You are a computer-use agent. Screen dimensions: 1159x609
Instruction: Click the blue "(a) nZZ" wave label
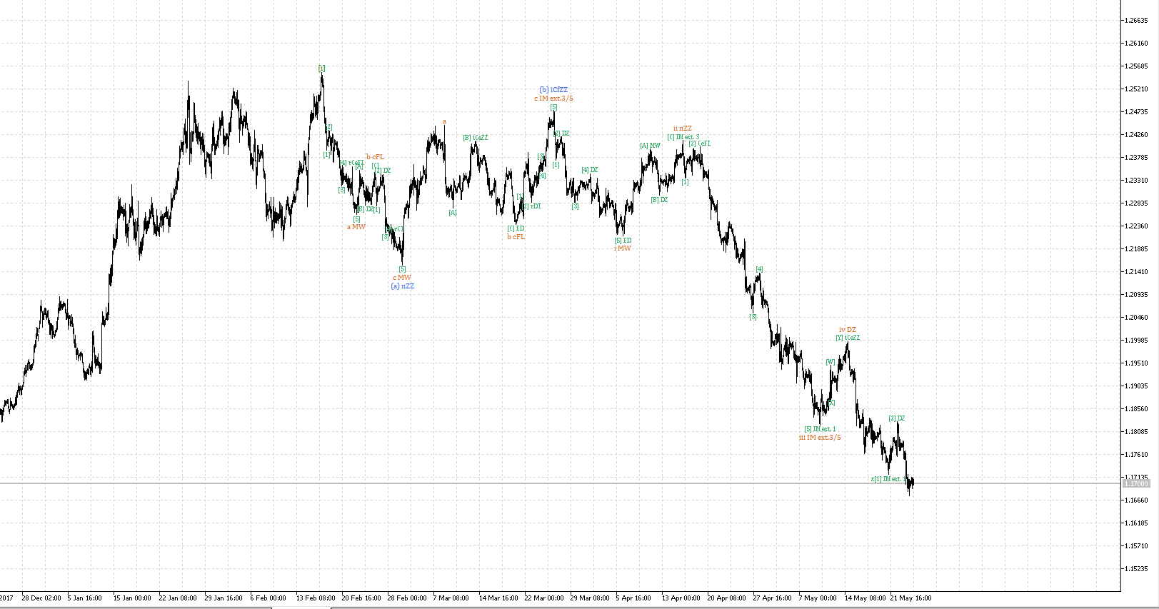coord(402,286)
